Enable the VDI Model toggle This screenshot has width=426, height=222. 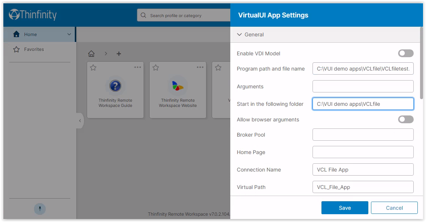pos(406,53)
